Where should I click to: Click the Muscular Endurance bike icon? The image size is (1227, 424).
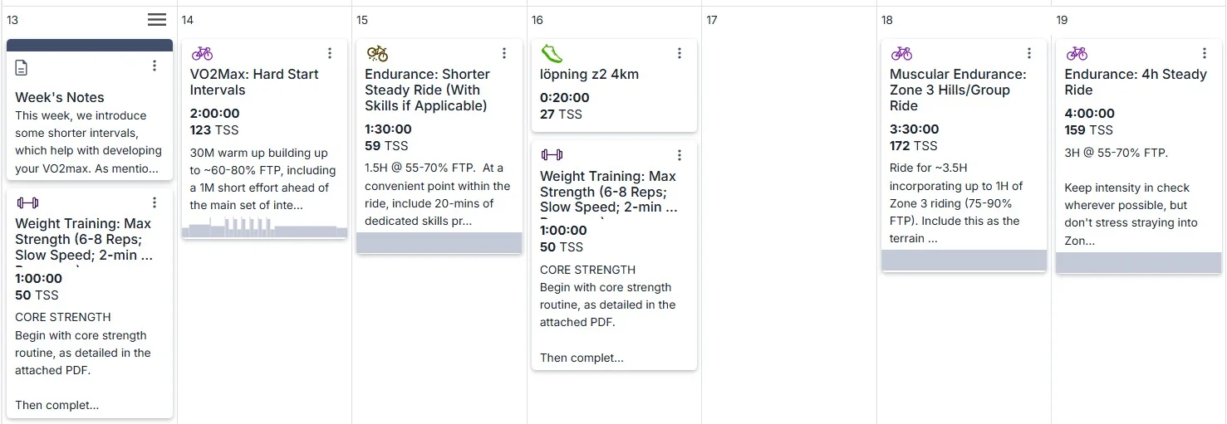pyautogui.click(x=901, y=53)
